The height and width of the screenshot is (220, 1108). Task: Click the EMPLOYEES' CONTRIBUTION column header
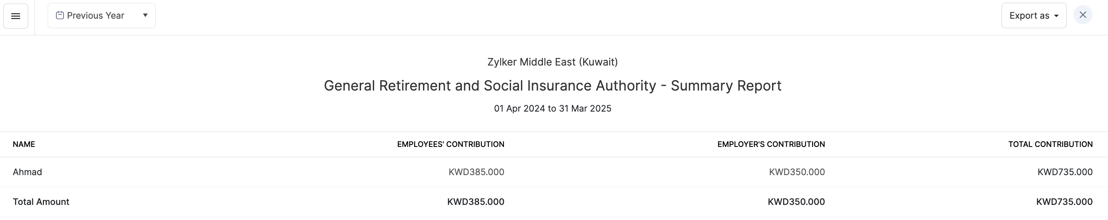450,145
